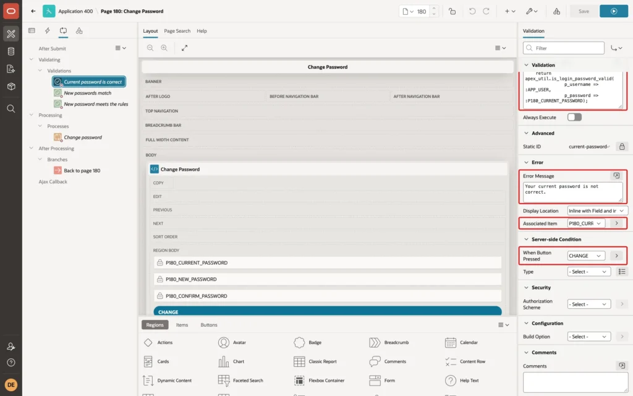Select the 'Back to page 180' branch
This screenshot has height=396, width=633.
82,171
